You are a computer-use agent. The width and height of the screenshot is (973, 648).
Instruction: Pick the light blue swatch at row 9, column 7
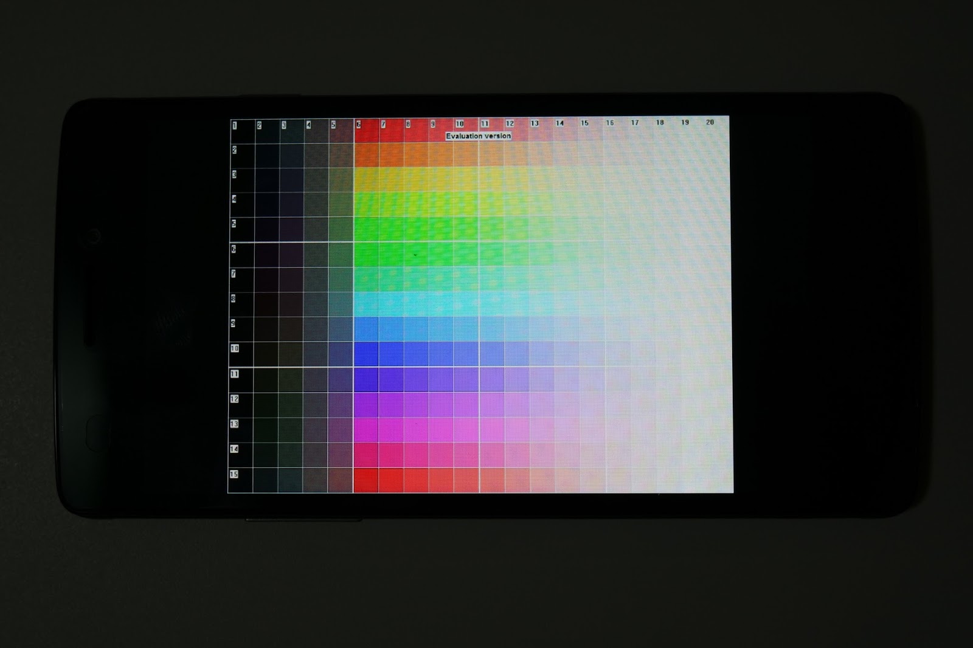coord(391,329)
